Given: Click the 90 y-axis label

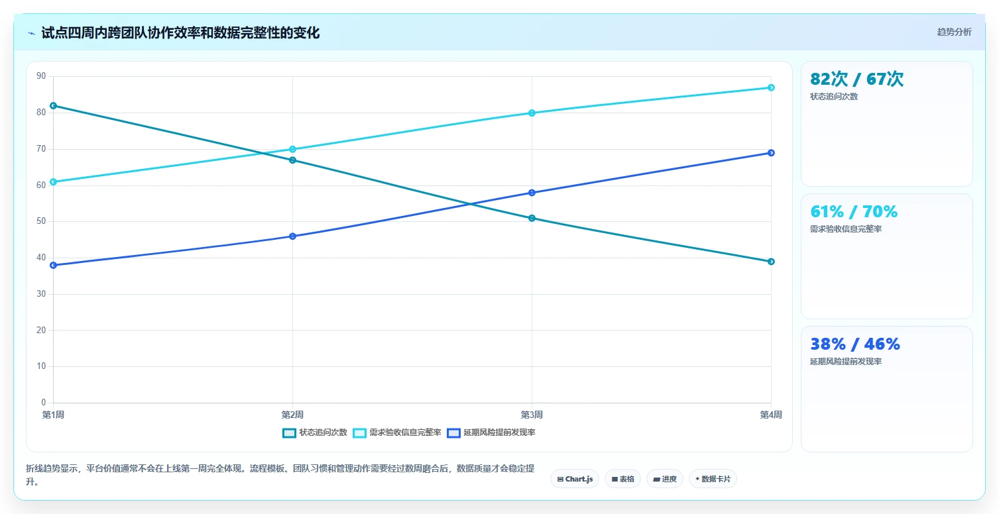Looking at the screenshot, I should coord(41,76).
